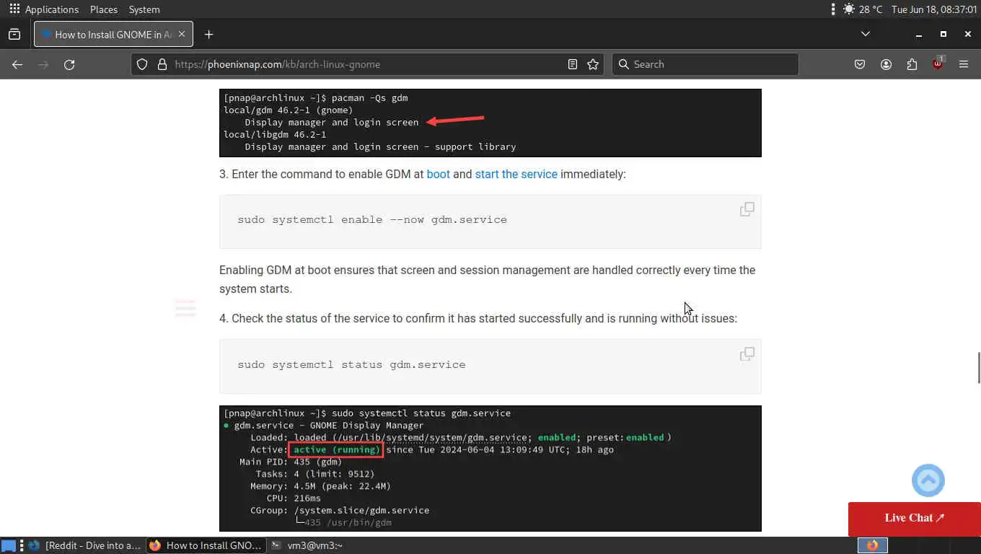Screen dimensions: 981x554
Task: Click the 'pacman -Qs gdm' terminal screenshot
Action: 490,123
